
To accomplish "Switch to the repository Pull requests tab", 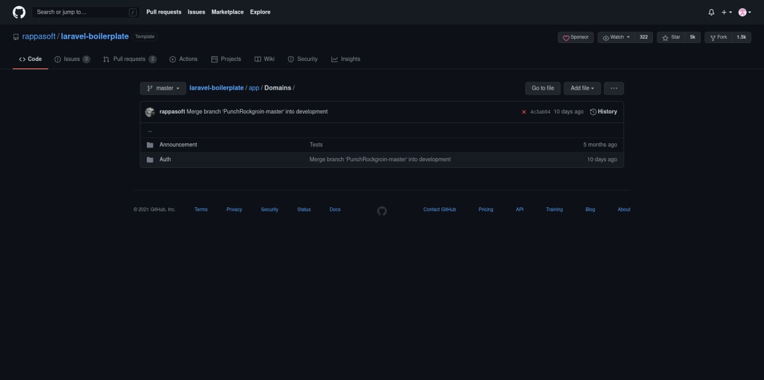I will tap(130, 59).
